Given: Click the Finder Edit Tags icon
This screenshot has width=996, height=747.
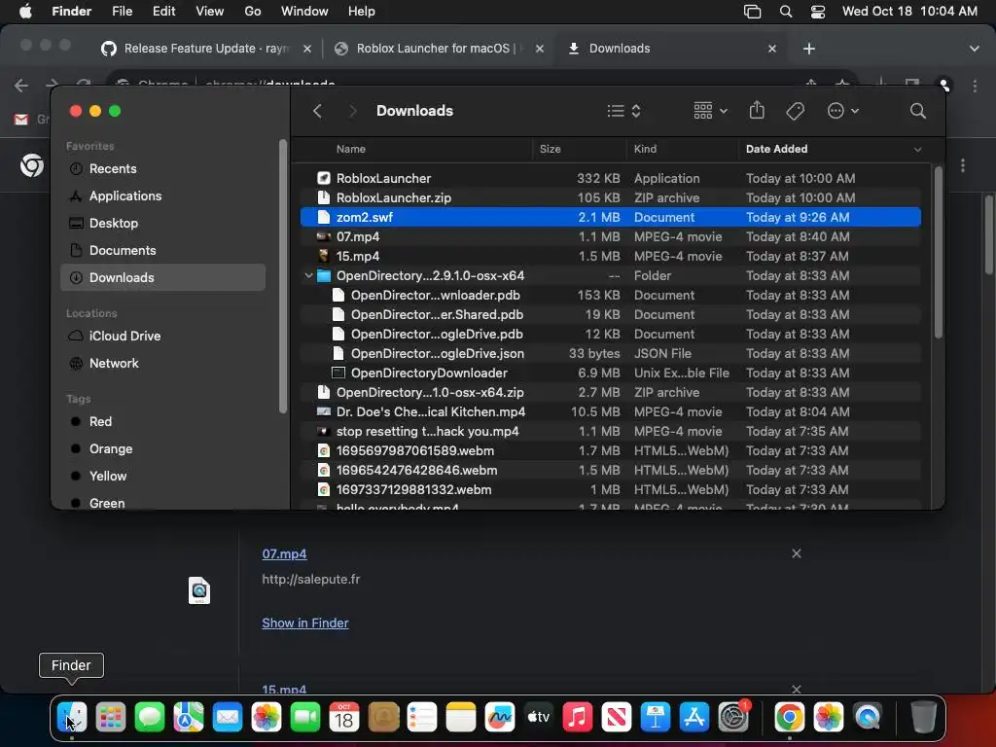Looking at the screenshot, I should click(x=795, y=111).
